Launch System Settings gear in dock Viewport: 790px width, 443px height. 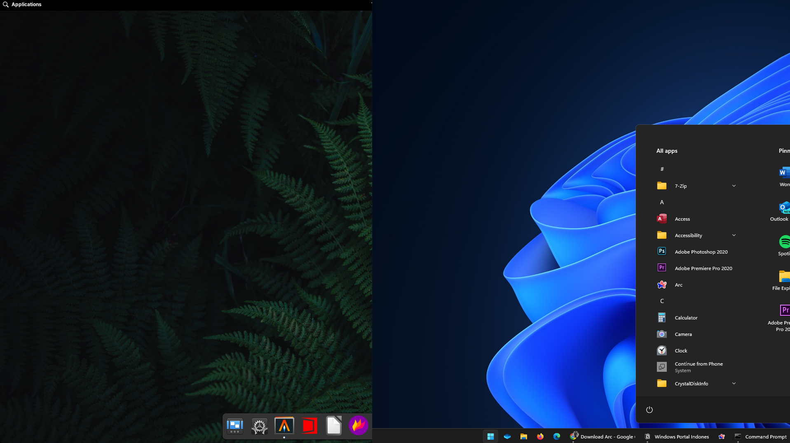260,426
